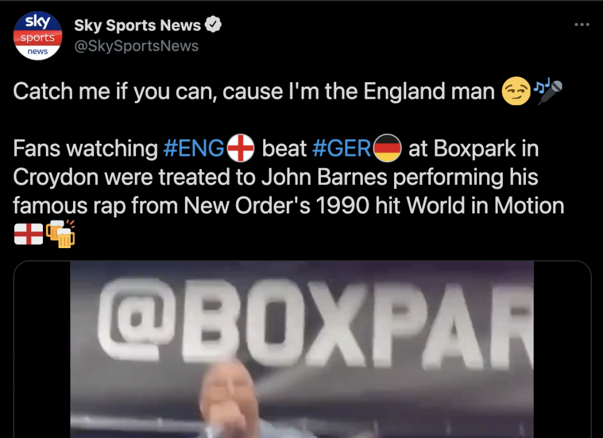The image size is (603, 438).
Task: Click the clinking beer mugs emoji
Action: click(61, 234)
